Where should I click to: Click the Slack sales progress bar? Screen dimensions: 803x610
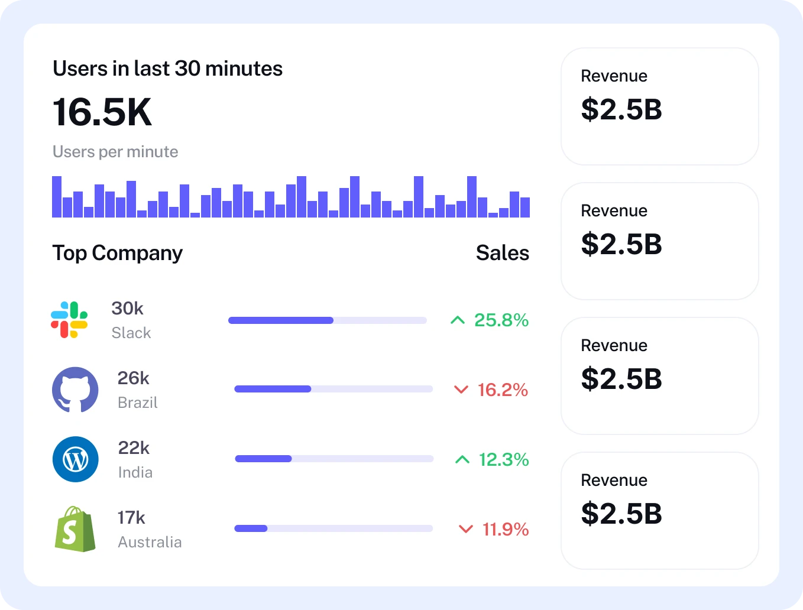pos(327,320)
